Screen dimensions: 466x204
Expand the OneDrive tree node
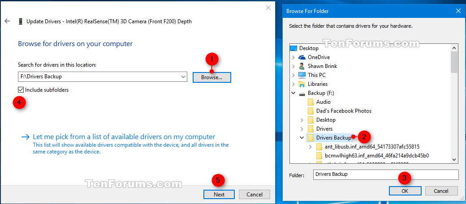[293, 57]
